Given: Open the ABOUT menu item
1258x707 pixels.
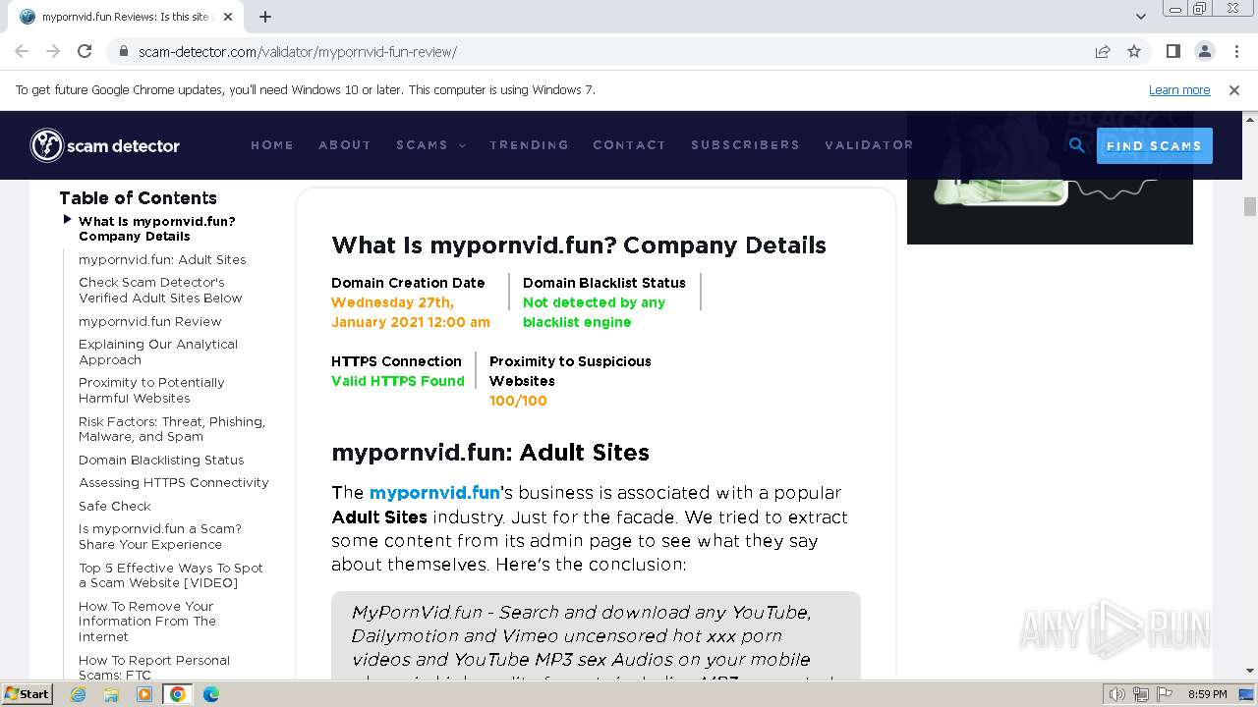Looking at the screenshot, I should [345, 144].
